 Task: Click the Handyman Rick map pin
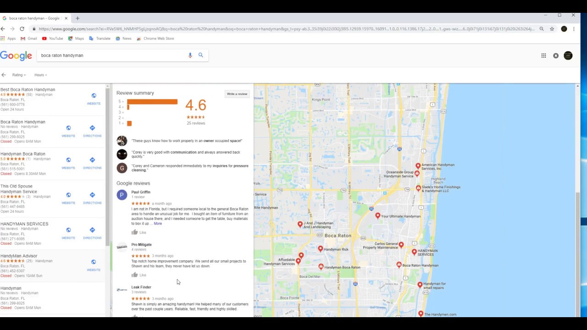(321, 248)
